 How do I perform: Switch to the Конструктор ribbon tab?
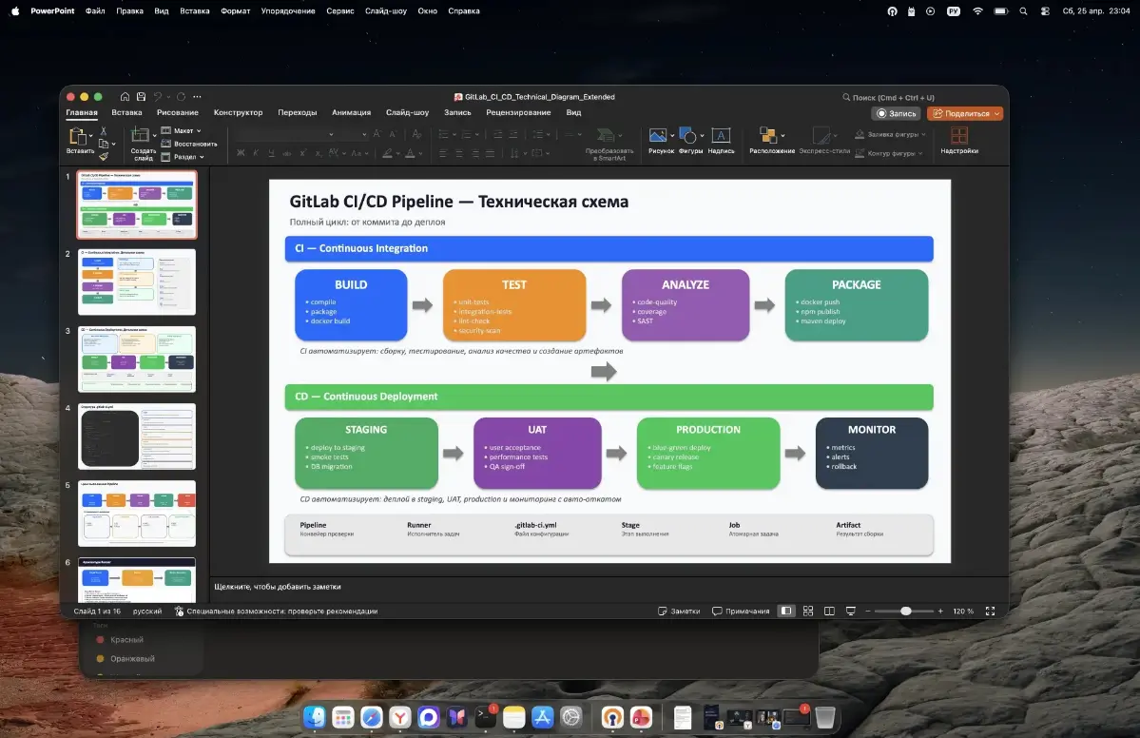tap(238, 113)
